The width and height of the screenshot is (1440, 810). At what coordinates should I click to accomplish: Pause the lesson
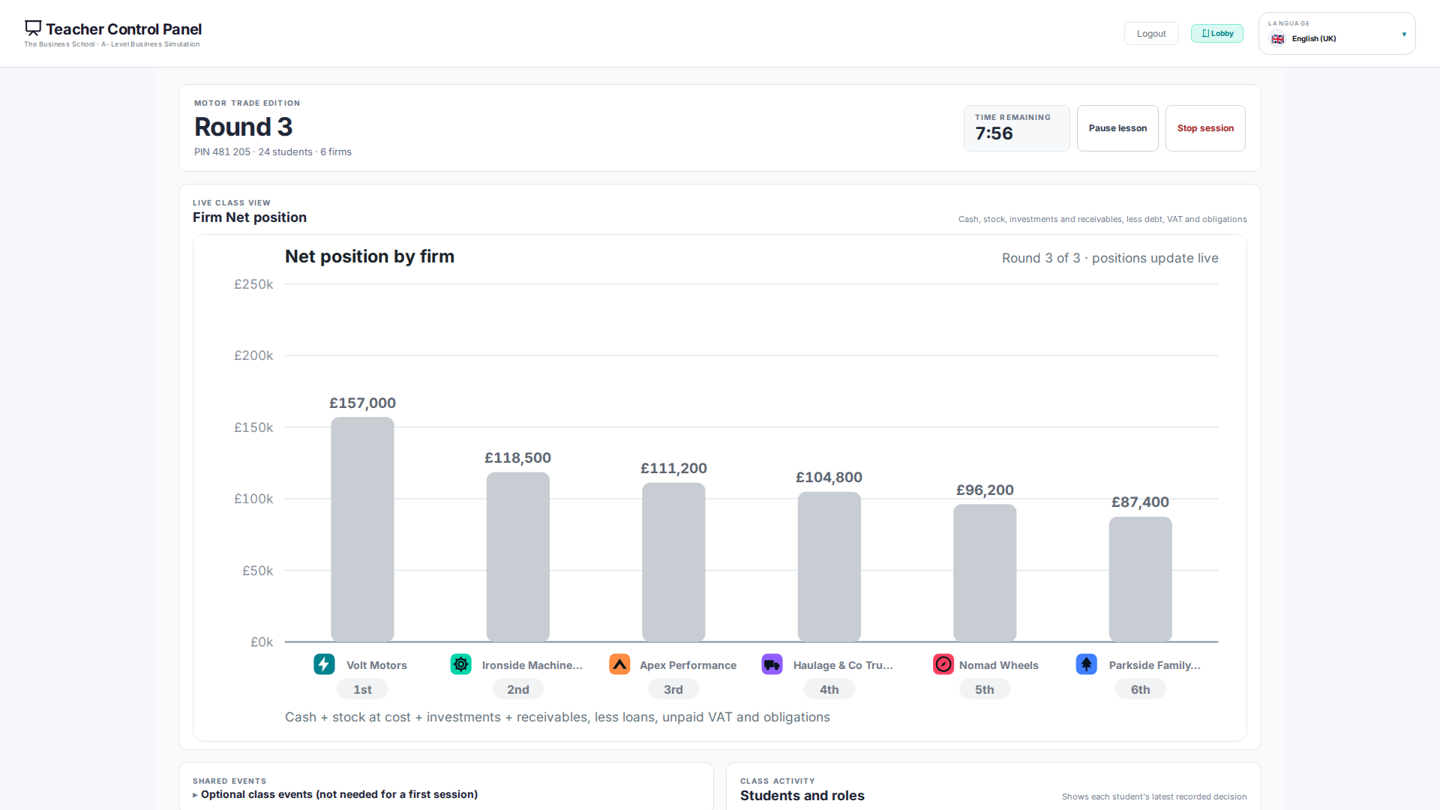(x=1117, y=128)
